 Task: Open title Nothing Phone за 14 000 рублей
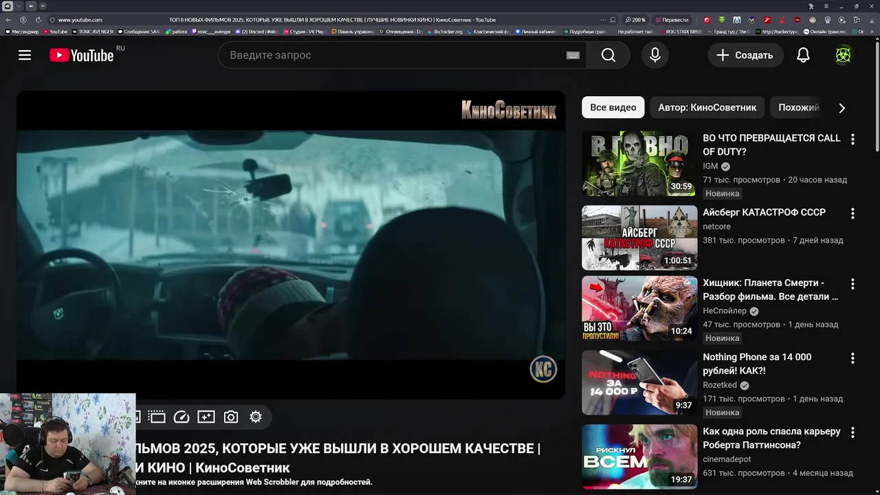(x=757, y=364)
